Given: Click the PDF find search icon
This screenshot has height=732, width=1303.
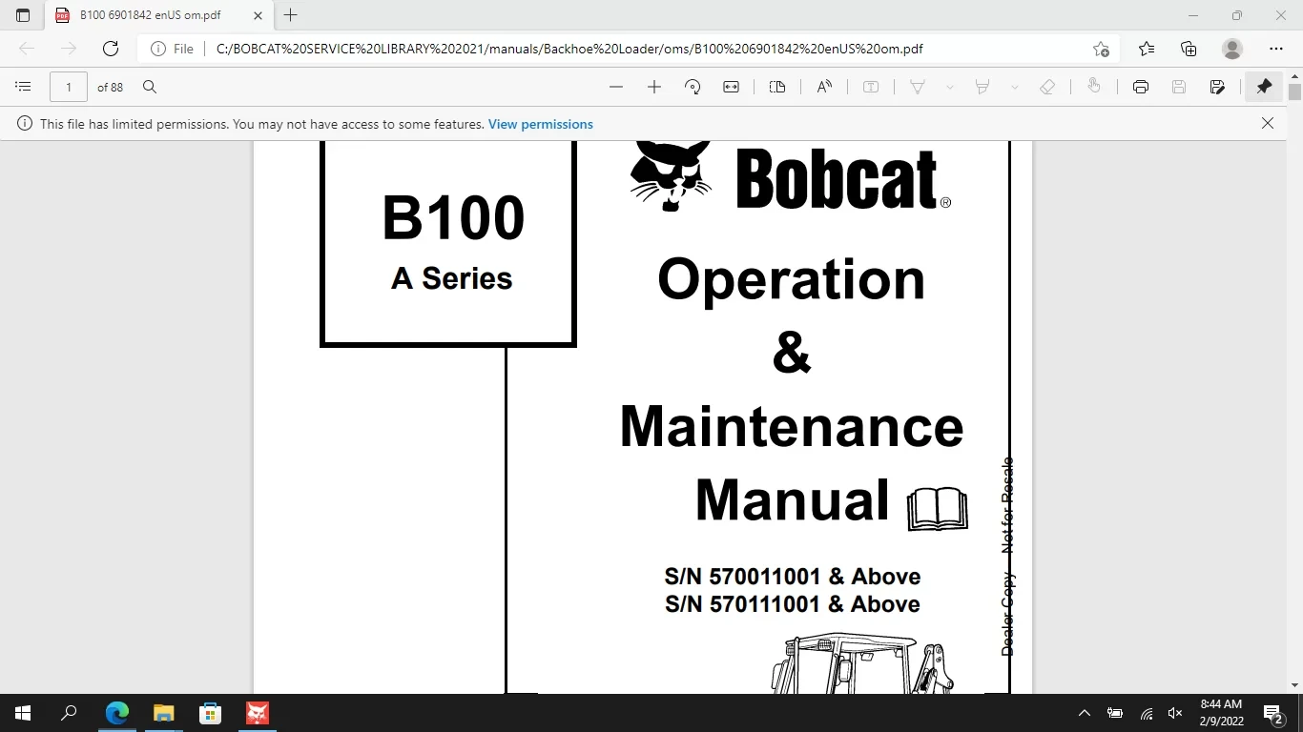Looking at the screenshot, I should coord(150,87).
